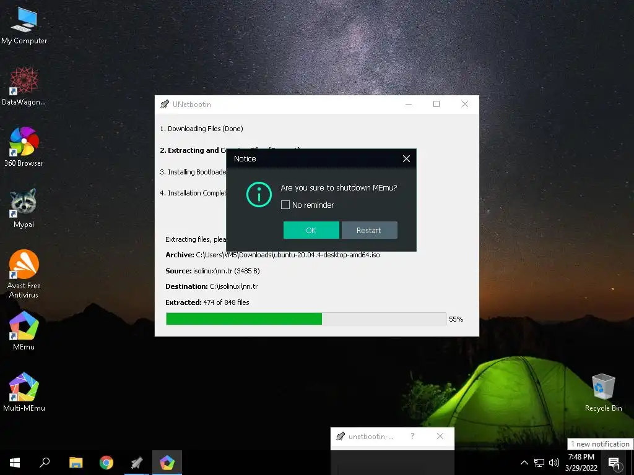Click the Restart button in Notice dialog
The width and height of the screenshot is (634, 475).
coord(369,230)
